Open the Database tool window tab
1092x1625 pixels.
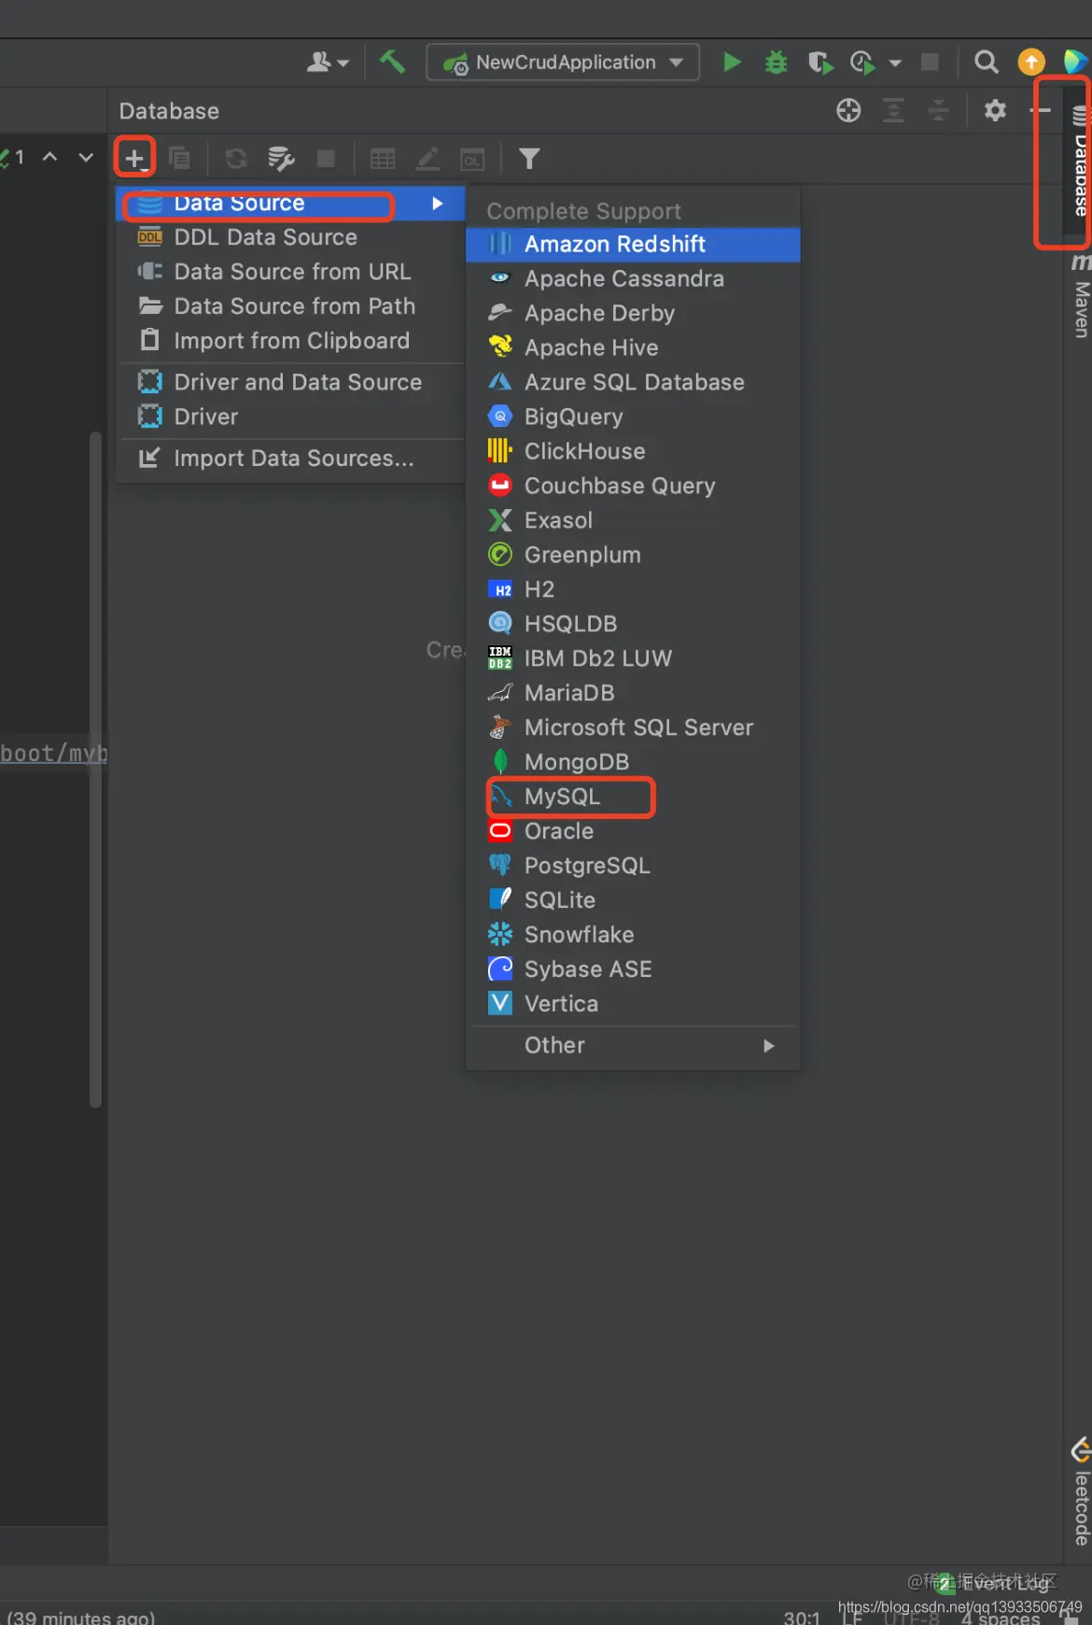click(x=1079, y=161)
